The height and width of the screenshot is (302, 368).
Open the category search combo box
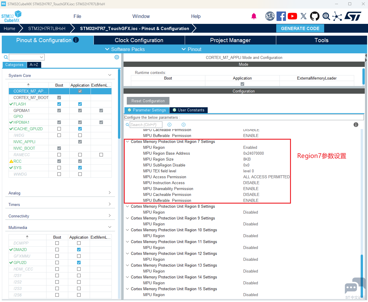(x=27, y=57)
